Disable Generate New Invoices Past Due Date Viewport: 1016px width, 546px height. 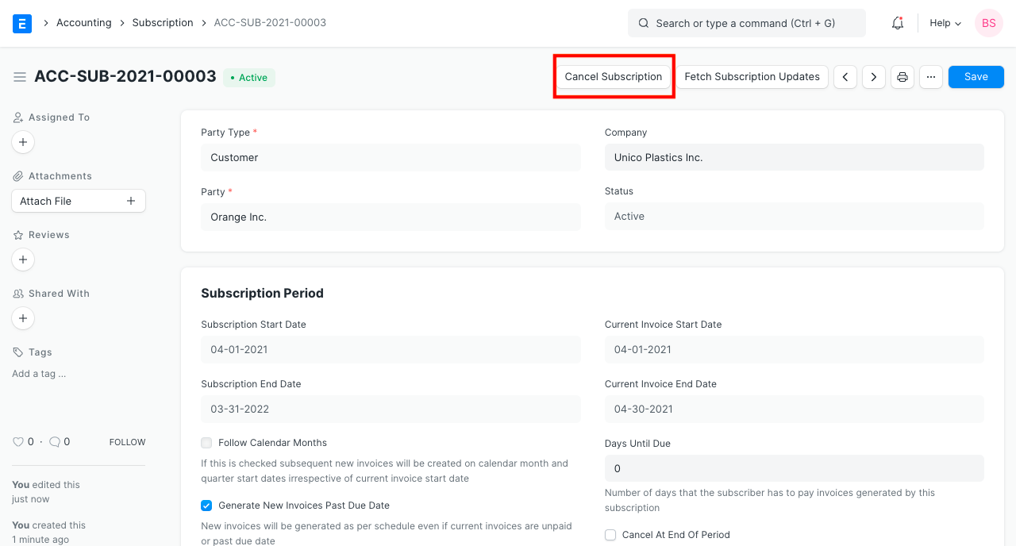pos(206,506)
